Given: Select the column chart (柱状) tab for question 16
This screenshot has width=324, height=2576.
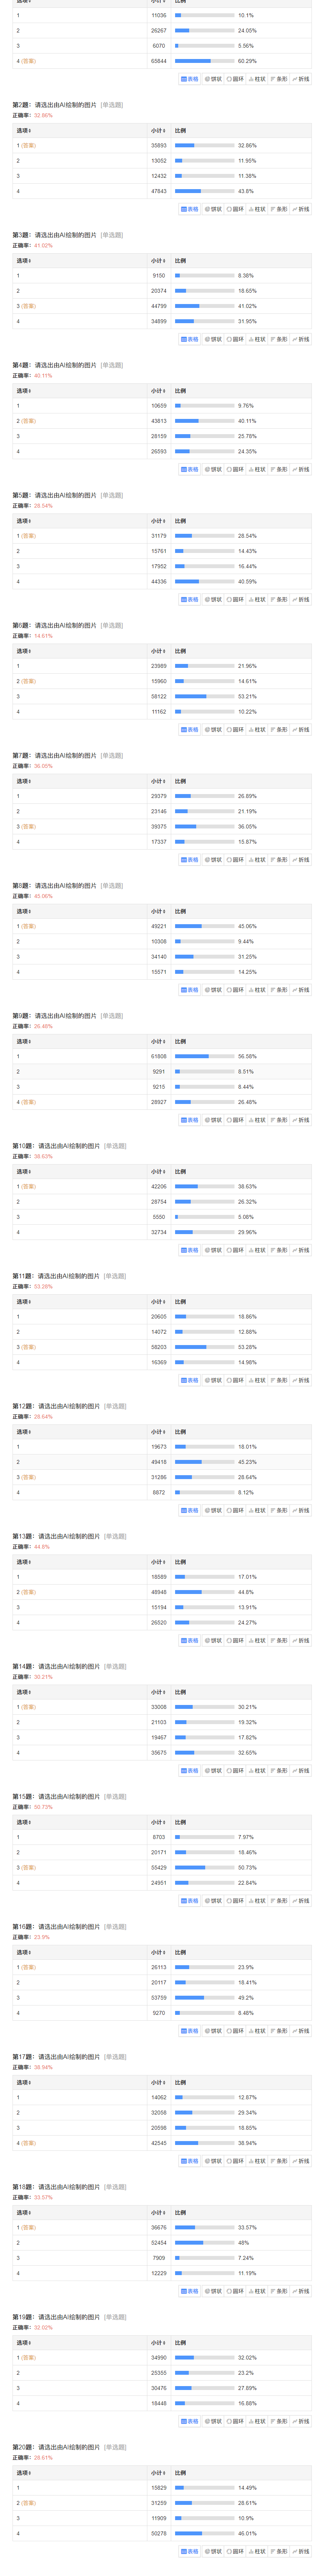Looking at the screenshot, I should pyautogui.click(x=257, y=2031).
